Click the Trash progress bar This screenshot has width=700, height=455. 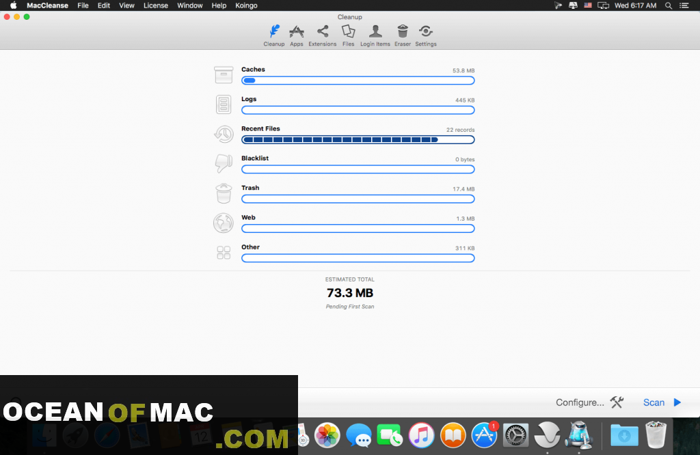[x=358, y=199]
